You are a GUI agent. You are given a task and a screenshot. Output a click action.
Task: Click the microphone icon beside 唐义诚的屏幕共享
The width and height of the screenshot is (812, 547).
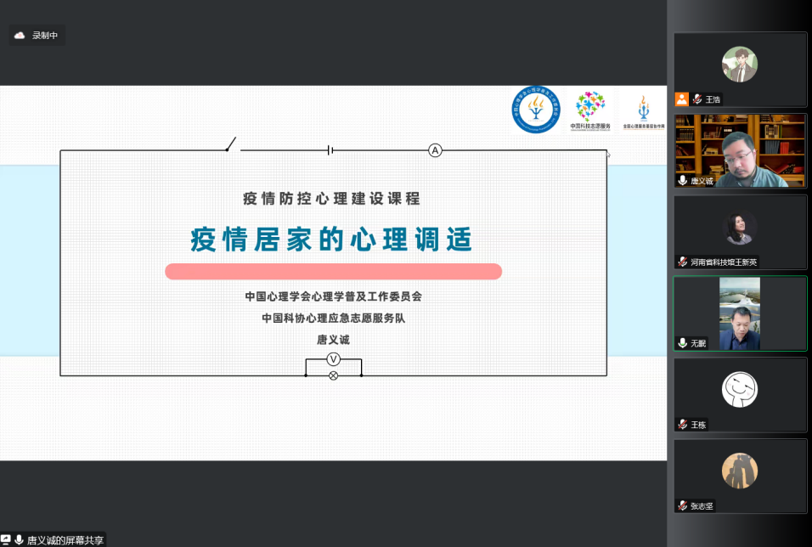tap(20, 539)
